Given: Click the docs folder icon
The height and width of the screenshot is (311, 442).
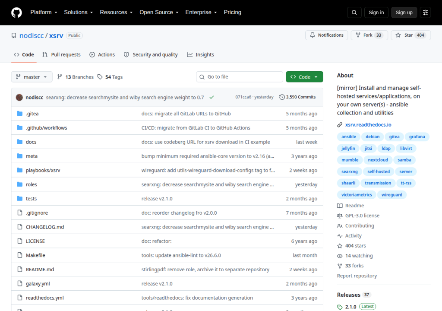Looking at the screenshot, I should click(19, 142).
